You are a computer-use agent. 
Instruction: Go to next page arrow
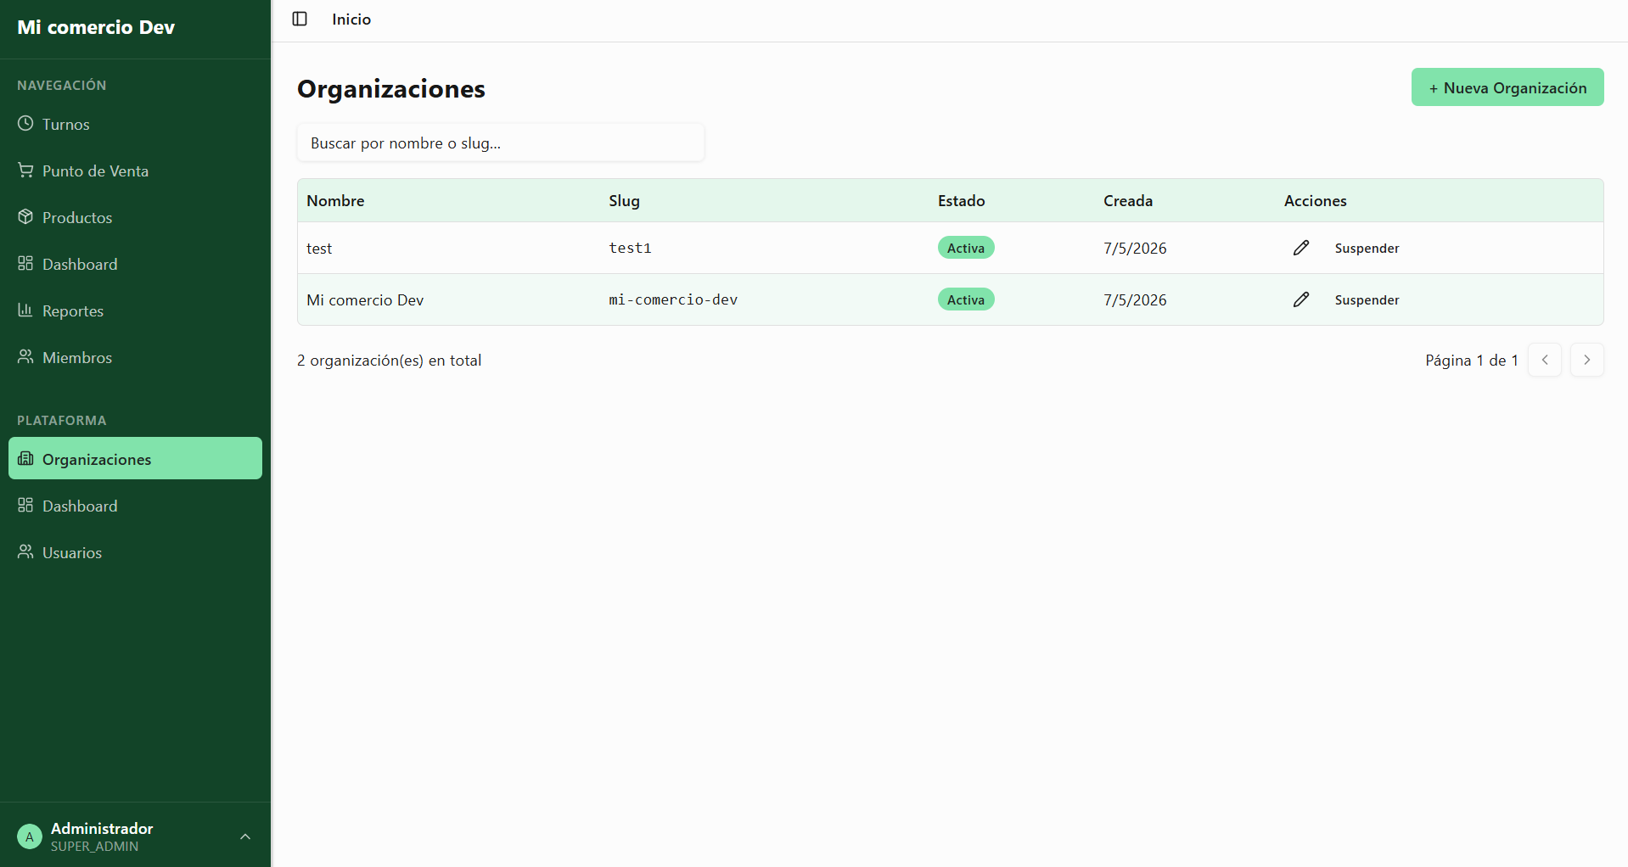tap(1587, 360)
